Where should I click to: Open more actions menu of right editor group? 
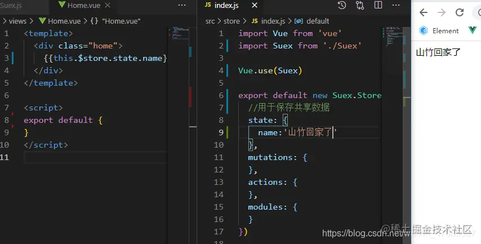coord(396,5)
